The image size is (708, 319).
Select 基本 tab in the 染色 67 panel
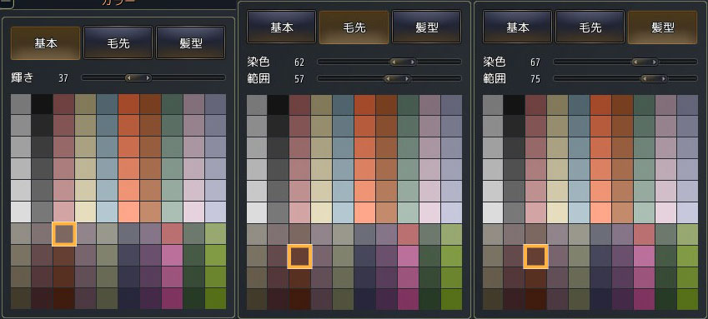pyautogui.click(x=518, y=27)
